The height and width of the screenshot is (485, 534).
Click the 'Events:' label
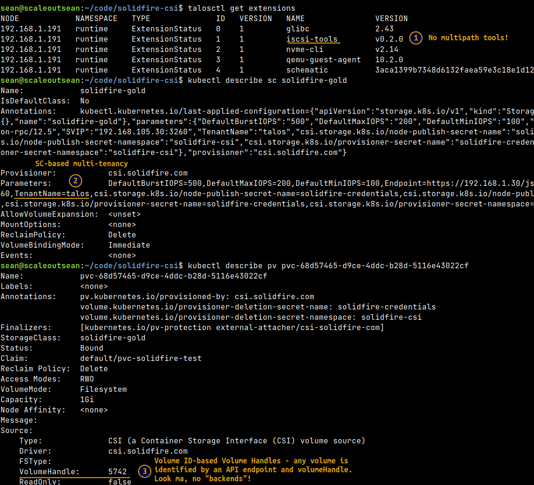click(x=17, y=255)
